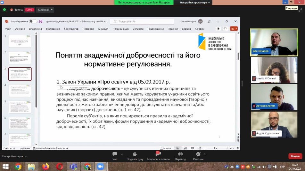Open the Настройки просмотра view options dropdown
Image resolution: width=305 pixels, height=171 pixels.
click(195, 3)
